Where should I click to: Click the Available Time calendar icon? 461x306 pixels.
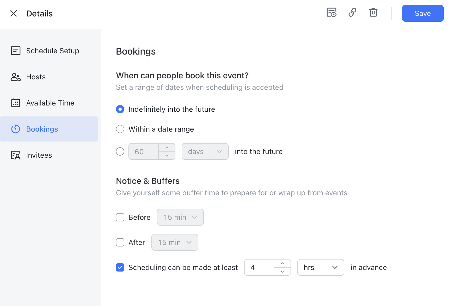pyautogui.click(x=16, y=103)
